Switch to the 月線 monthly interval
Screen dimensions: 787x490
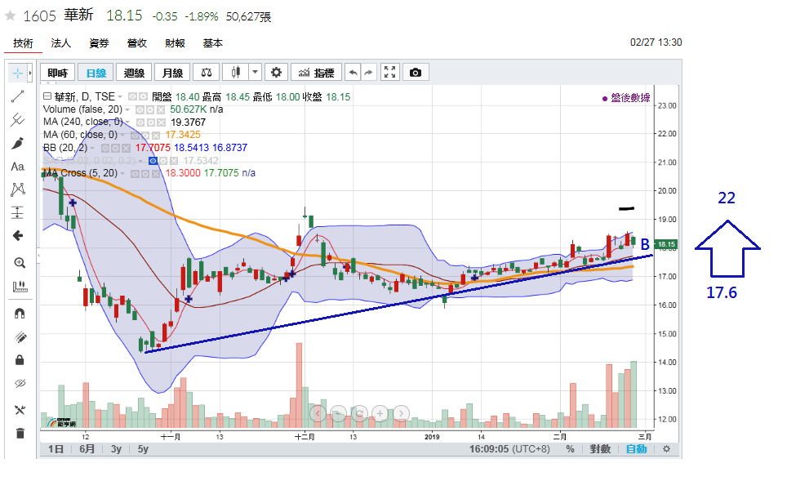[172, 73]
